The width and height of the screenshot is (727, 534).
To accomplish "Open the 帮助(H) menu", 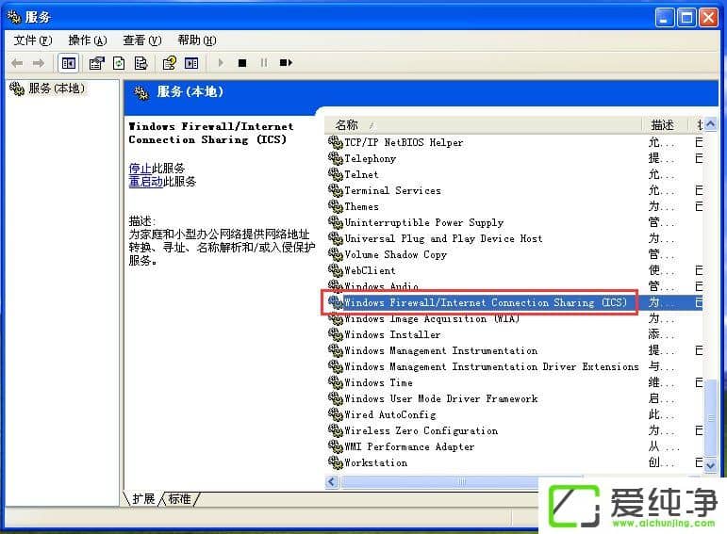I will [x=197, y=40].
